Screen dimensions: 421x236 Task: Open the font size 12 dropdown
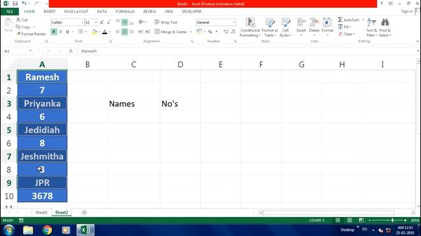(x=96, y=22)
